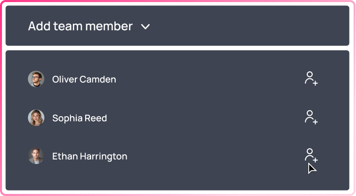This screenshot has height=196, width=356.
Task: Click the blonde woman's avatar image
Action: coord(36,118)
